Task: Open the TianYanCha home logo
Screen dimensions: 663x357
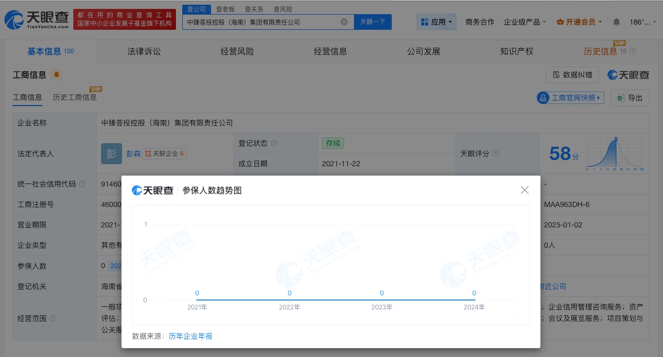Action: pyautogui.click(x=37, y=20)
